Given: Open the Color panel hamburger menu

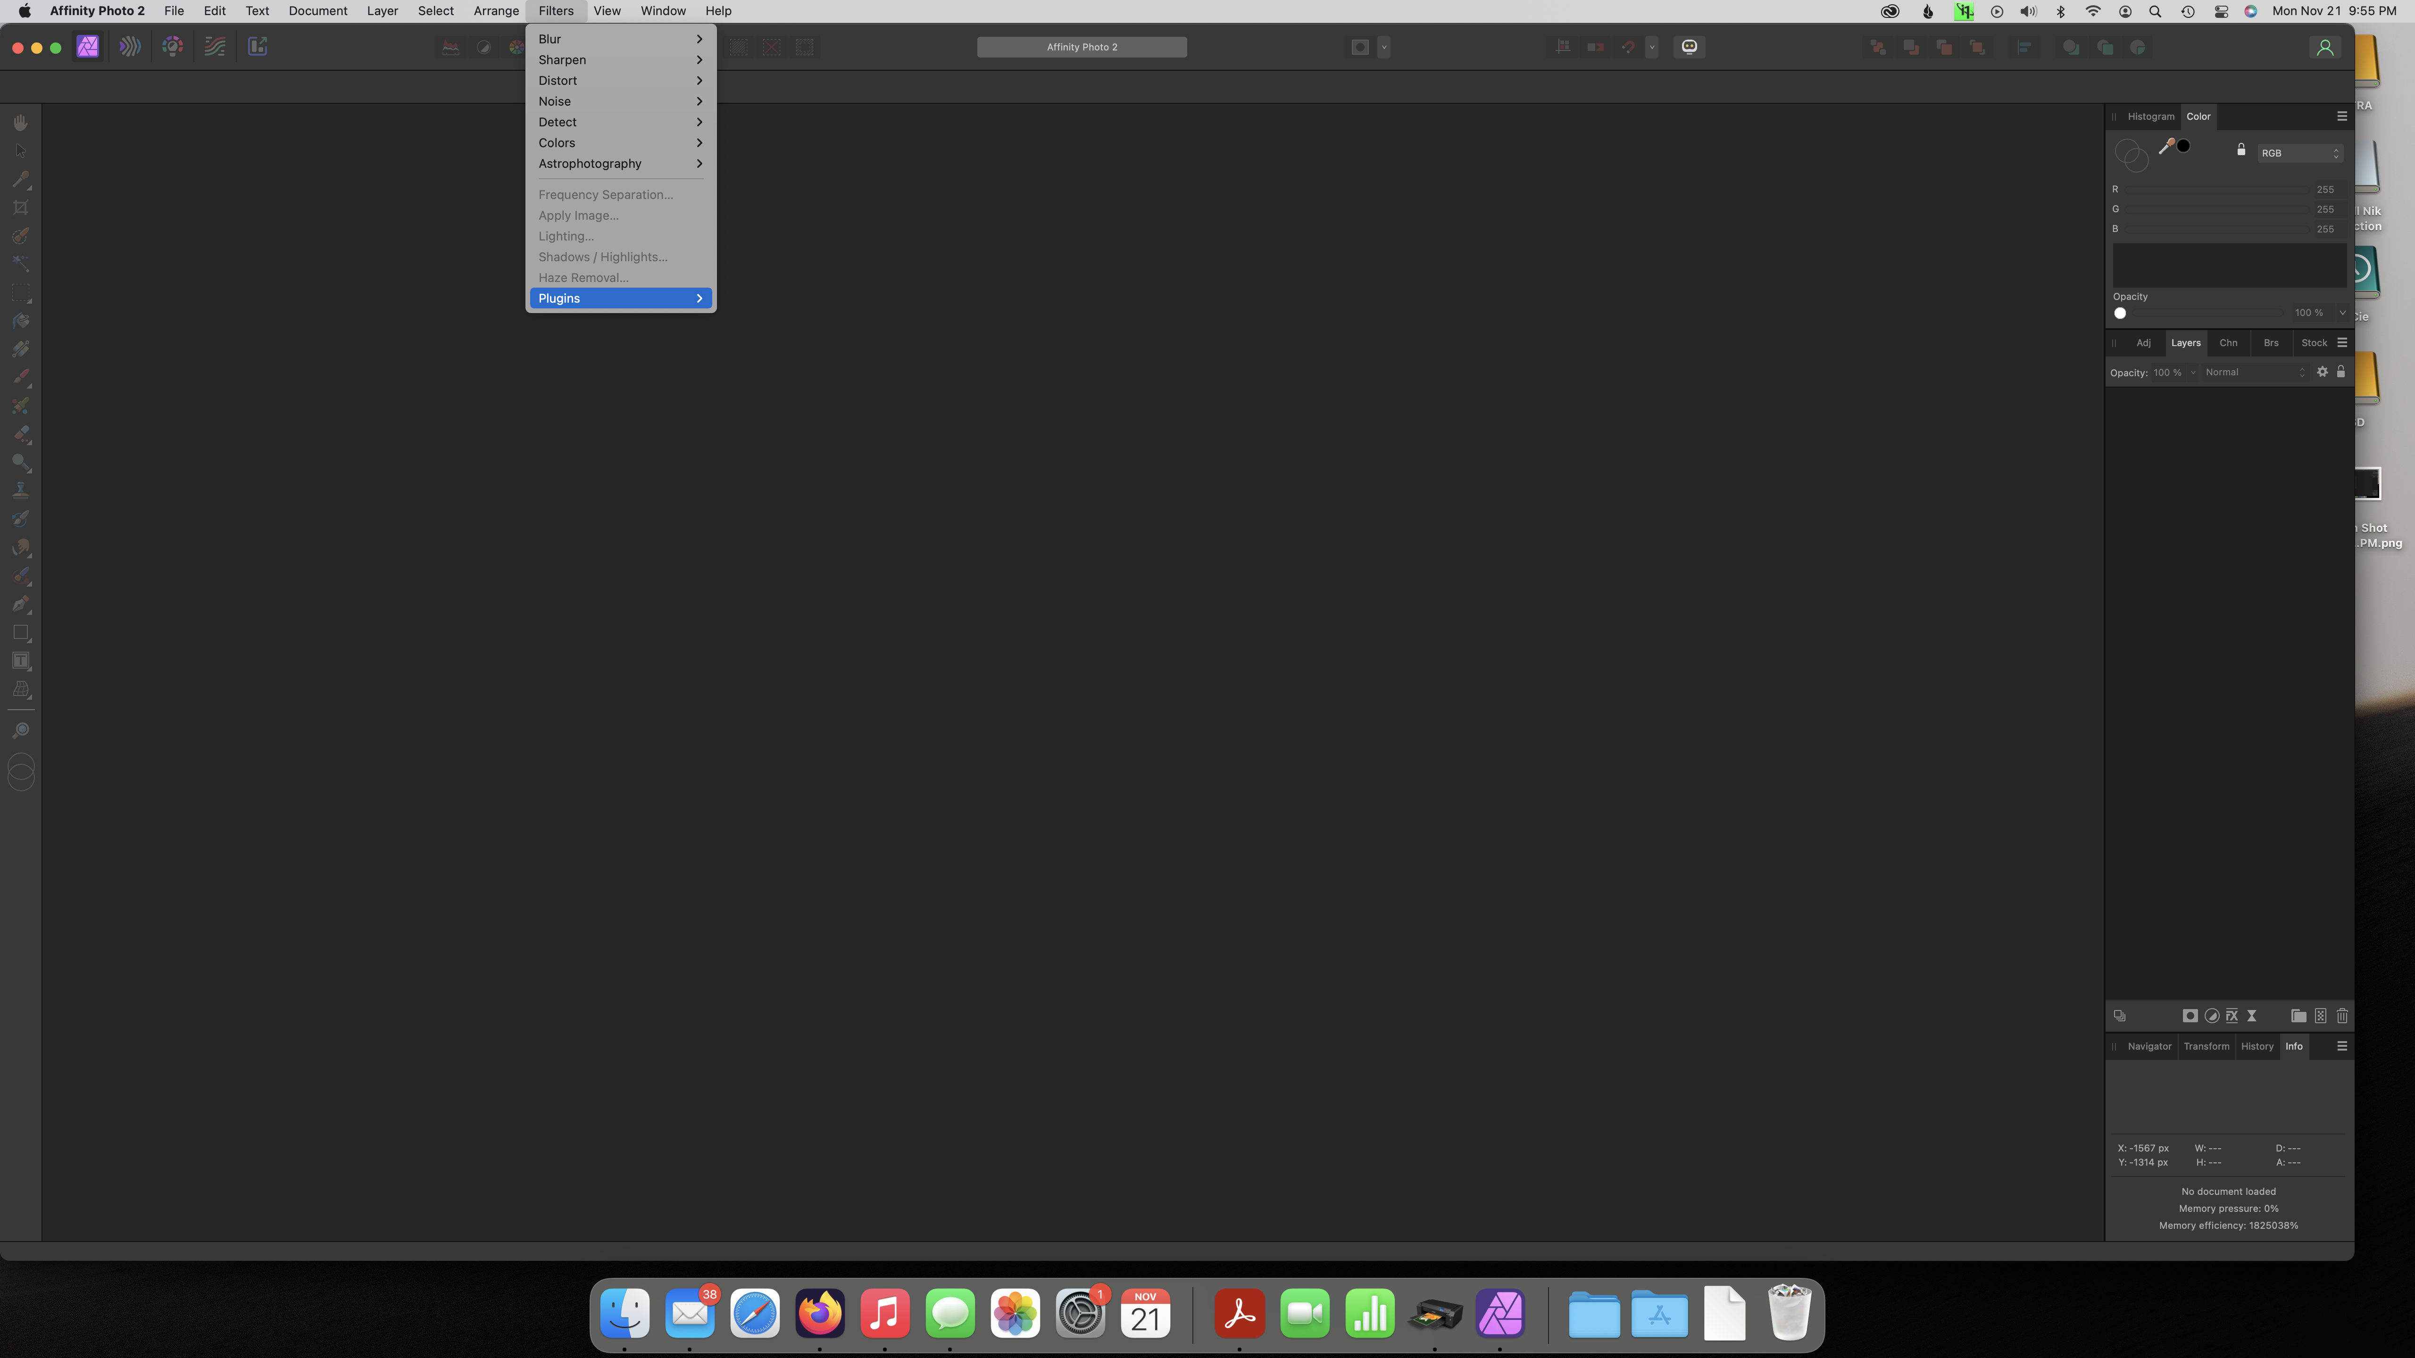Looking at the screenshot, I should pos(2342,116).
